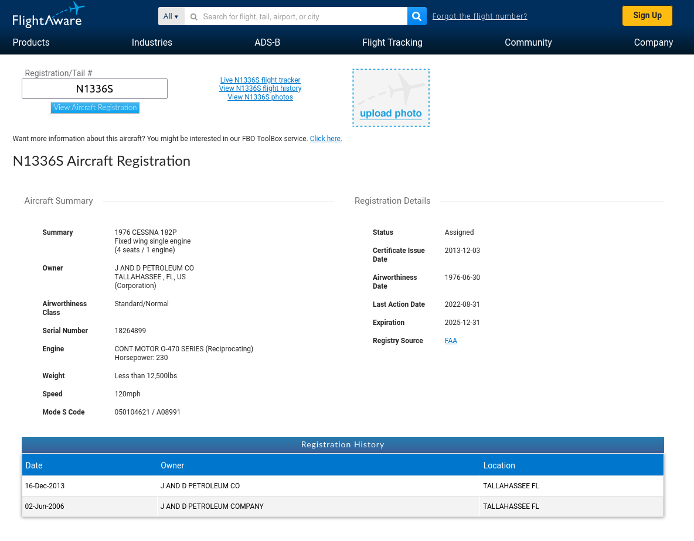The image size is (694, 541).
Task: Select the 120mph speed value
Action: point(127,394)
